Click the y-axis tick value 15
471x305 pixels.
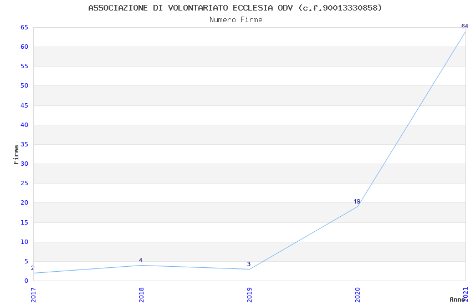24,223
